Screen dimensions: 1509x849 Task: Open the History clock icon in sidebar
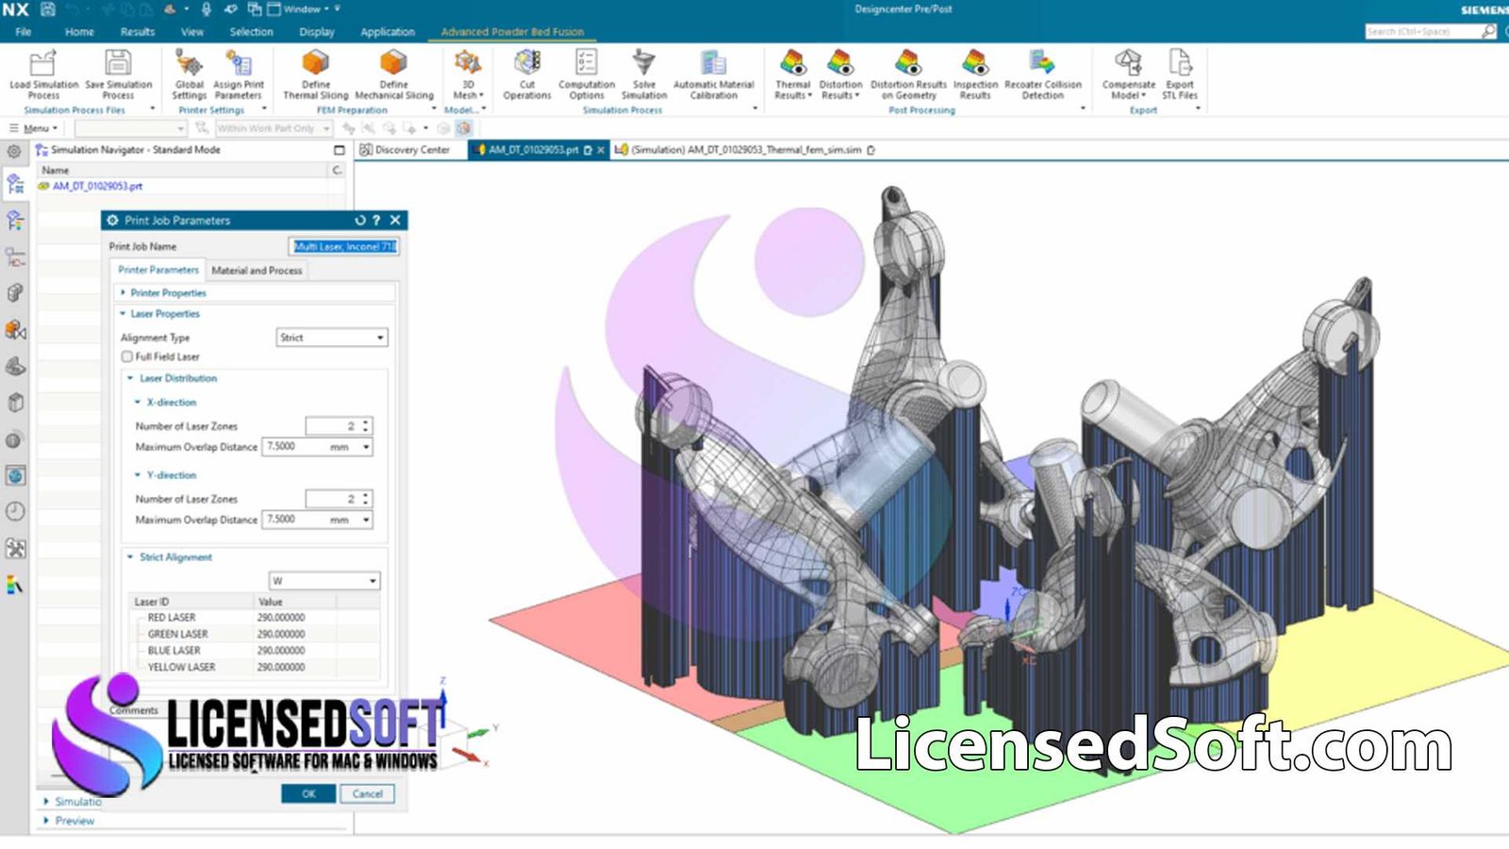tap(15, 511)
